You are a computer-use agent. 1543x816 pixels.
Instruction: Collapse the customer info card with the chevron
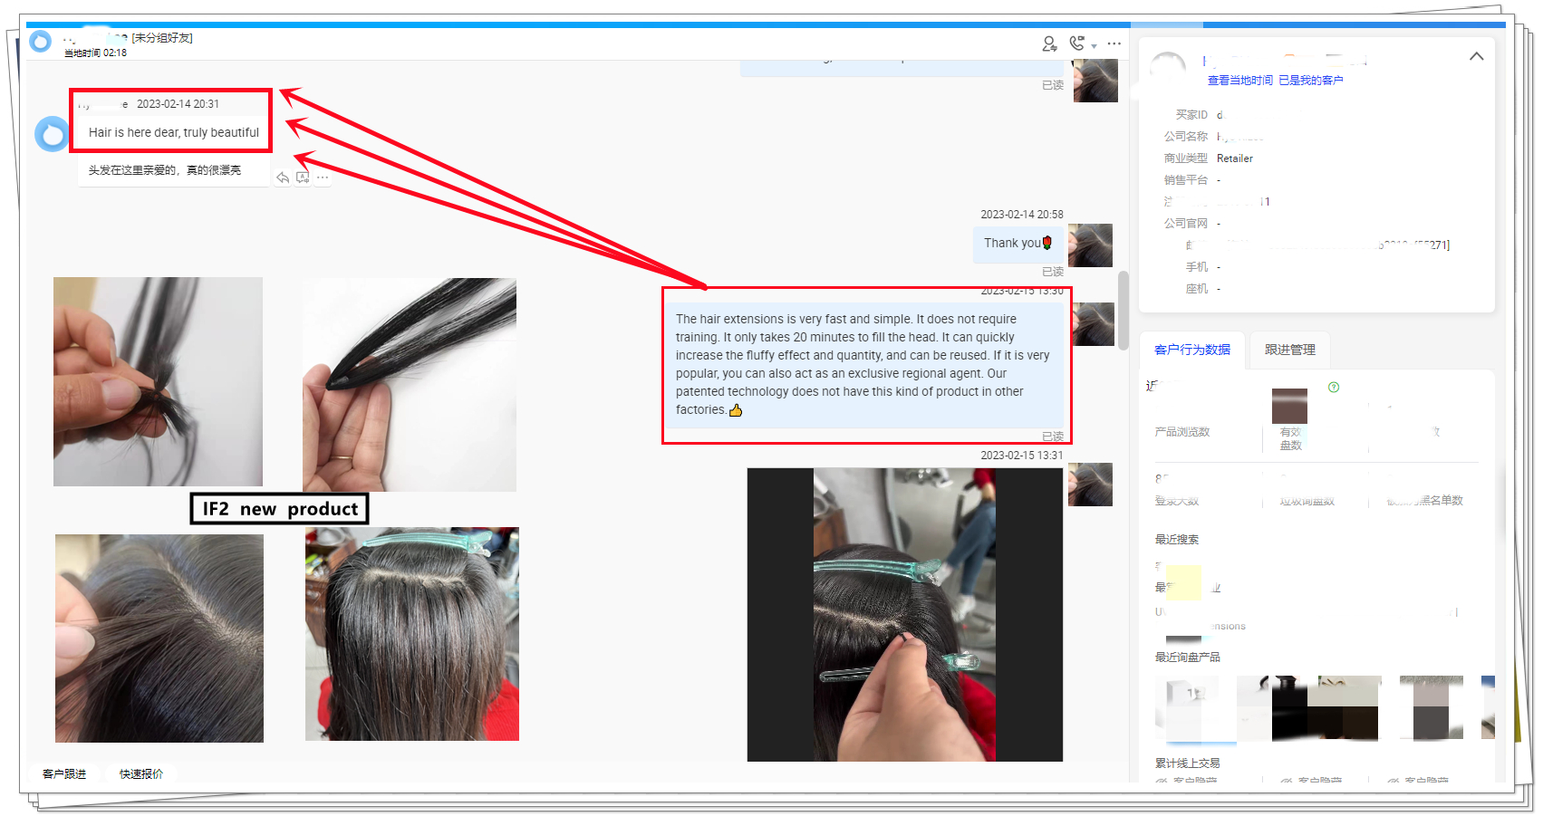[1476, 56]
